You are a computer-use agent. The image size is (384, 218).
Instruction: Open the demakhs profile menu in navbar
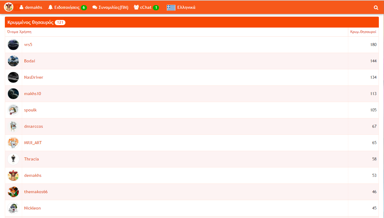pos(31,7)
